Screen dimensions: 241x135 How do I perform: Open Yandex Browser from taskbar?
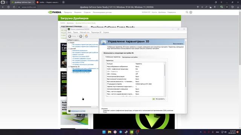click(115, 132)
